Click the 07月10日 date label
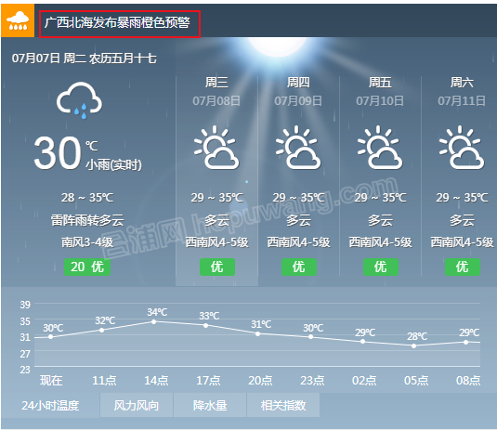 pos(380,101)
